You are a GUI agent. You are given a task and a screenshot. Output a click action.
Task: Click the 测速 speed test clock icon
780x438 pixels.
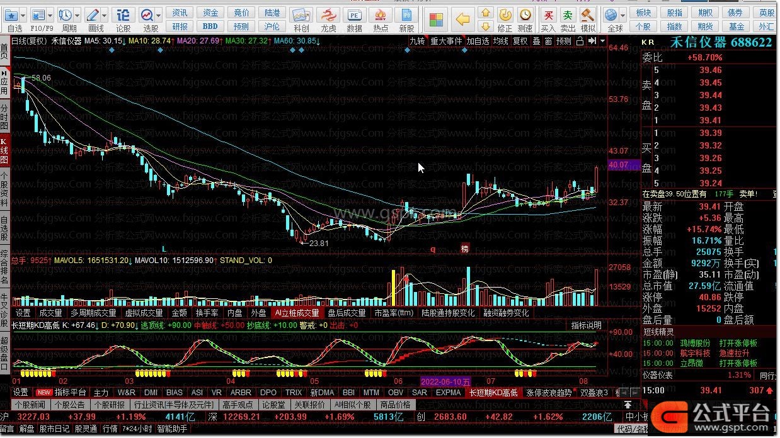click(x=525, y=14)
